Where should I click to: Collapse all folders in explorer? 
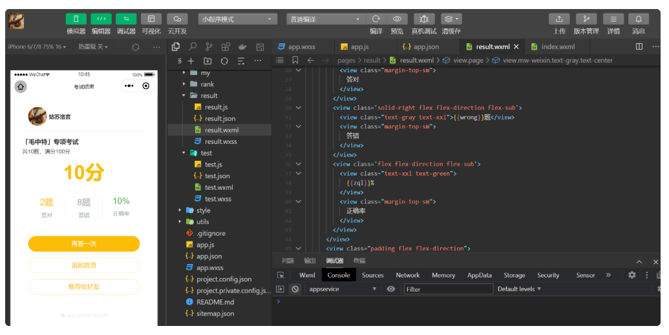click(x=241, y=61)
